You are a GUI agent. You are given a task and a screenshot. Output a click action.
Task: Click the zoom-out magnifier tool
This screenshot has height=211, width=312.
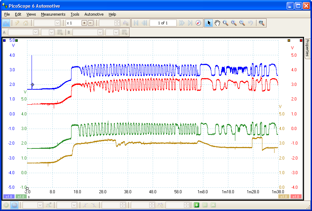point(242,23)
